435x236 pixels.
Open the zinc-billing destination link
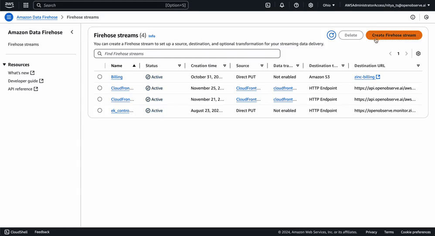tap(364, 77)
